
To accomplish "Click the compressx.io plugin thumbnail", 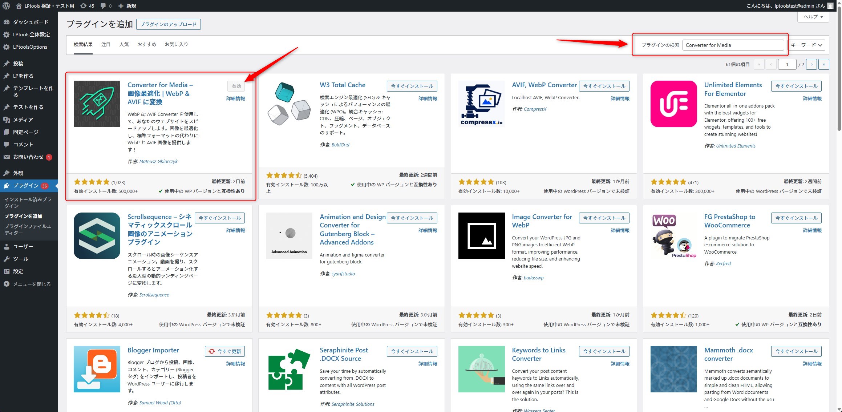I will coord(482,104).
